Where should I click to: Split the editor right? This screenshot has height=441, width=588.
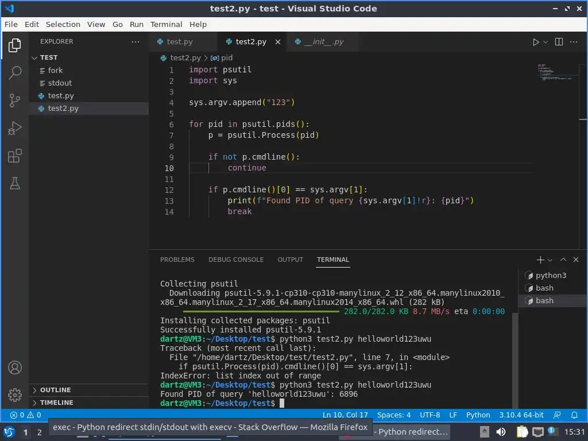559,41
